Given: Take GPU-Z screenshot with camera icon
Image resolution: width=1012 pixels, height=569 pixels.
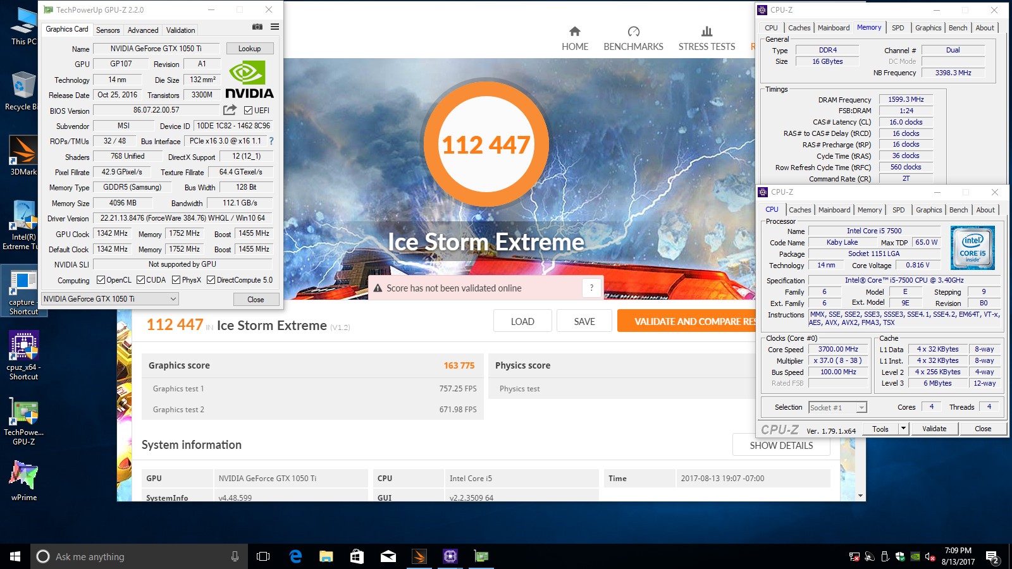Looking at the screenshot, I should [257, 27].
